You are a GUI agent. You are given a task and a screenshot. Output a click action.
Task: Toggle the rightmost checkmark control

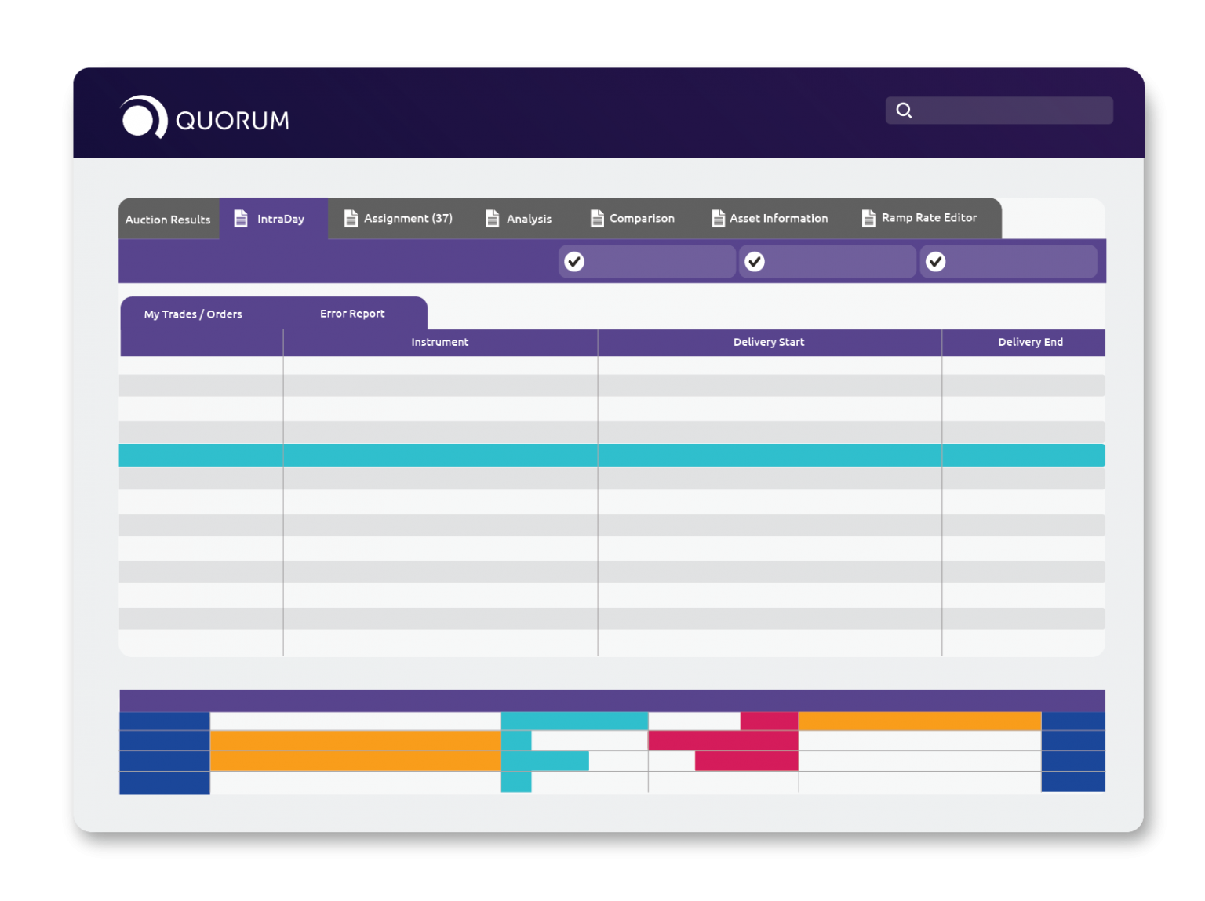[x=935, y=261]
